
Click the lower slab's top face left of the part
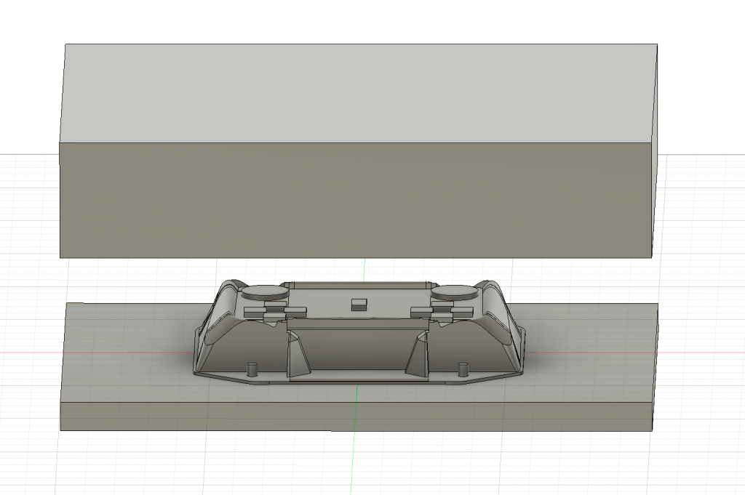[x=124, y=349]
